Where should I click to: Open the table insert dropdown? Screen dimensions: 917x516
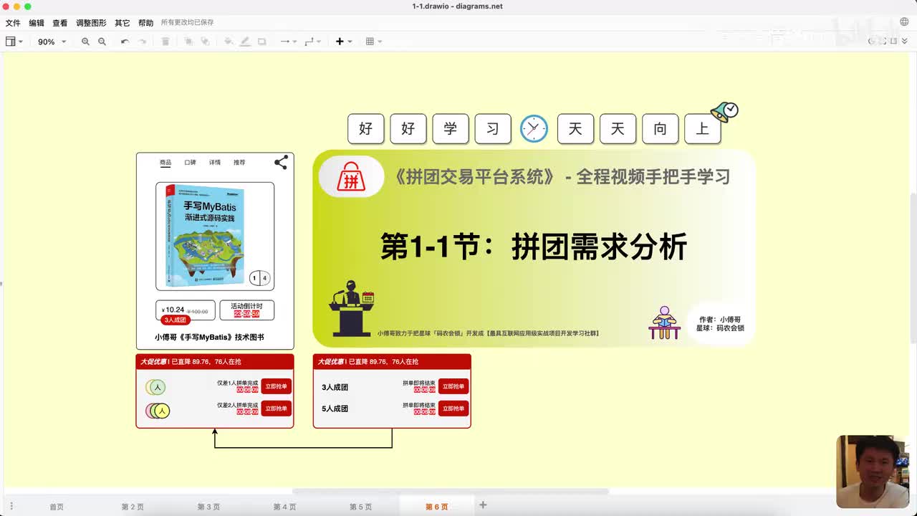(x=374, y=42)
